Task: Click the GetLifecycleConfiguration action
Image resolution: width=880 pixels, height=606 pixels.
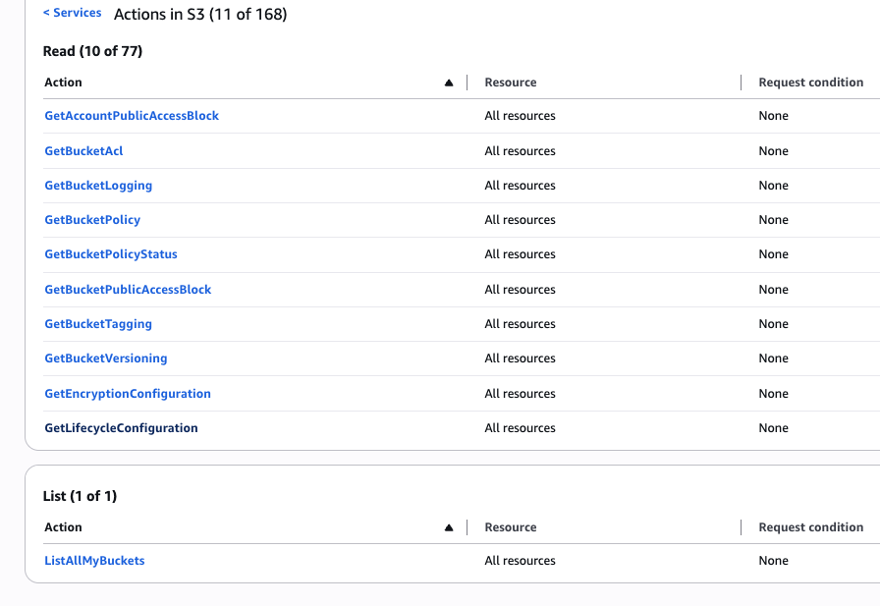Action: pyautogui.click(x=121, y=428)
